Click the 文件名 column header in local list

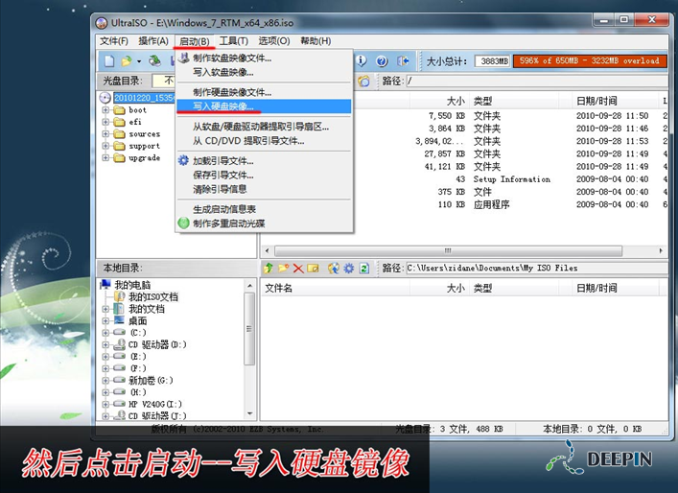[x=279, y=288]
